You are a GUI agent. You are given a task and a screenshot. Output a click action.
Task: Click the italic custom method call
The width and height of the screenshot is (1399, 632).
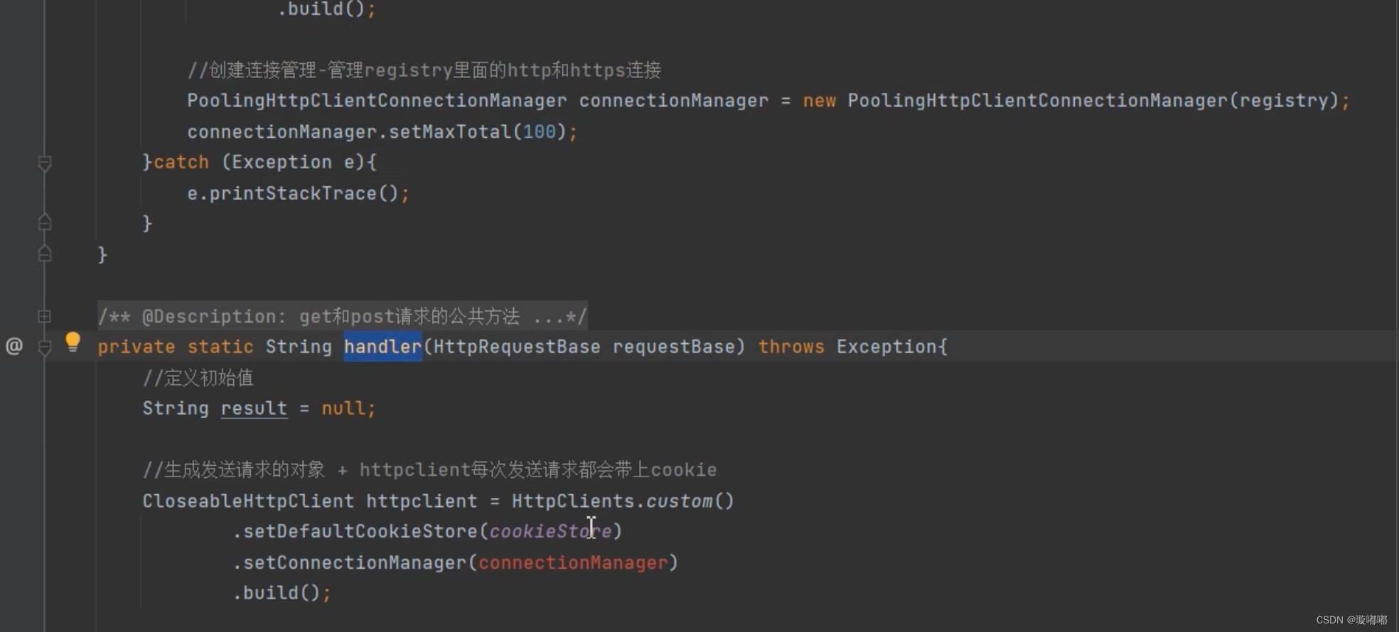[679, 501]
